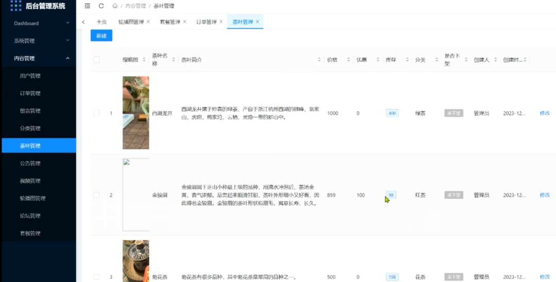This screenshot has width=556, height=282.
Task: Click 未下架 tag in 西湖龙井 row
Action: [x=454, y=113]
